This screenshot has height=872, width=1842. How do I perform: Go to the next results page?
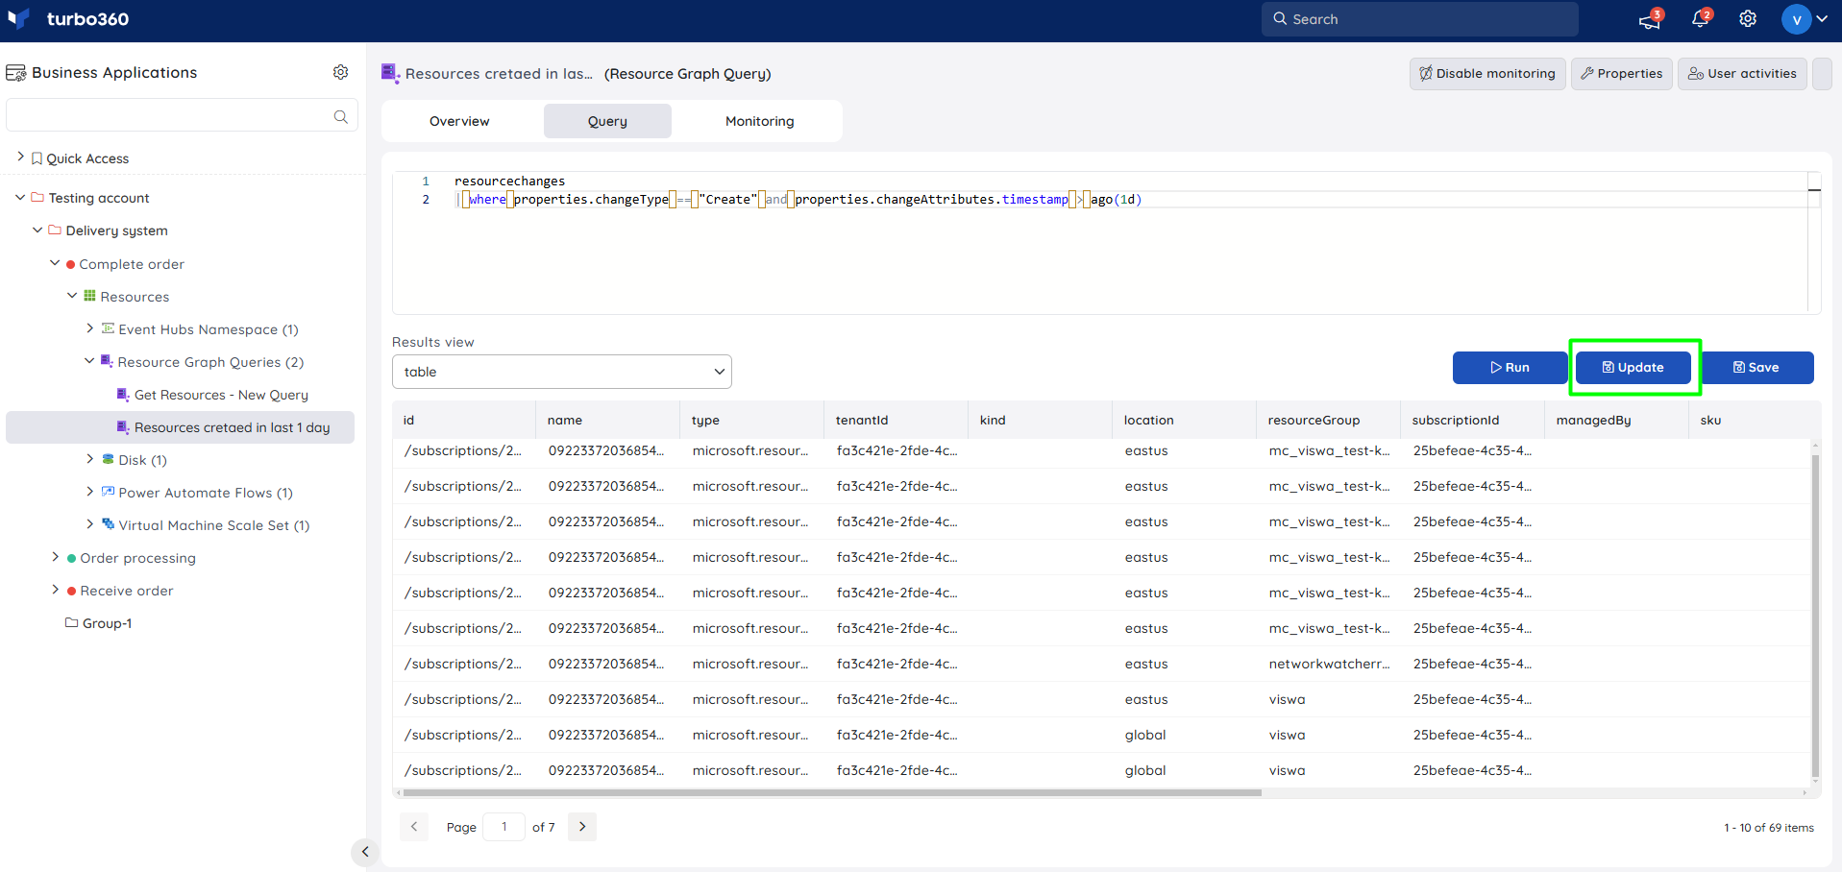[x=582, y=827]
